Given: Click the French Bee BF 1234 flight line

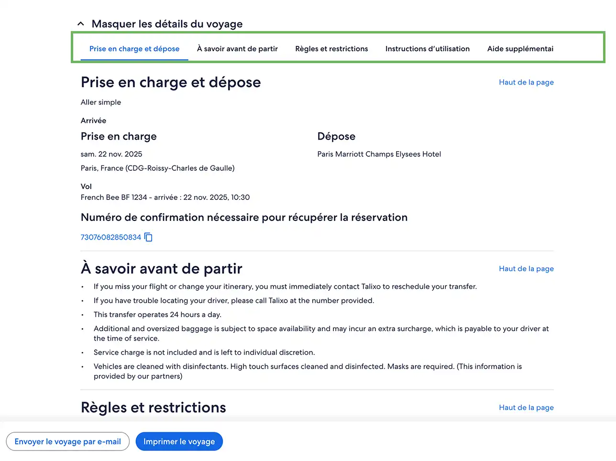Looking at the screenshot, I should click(x=165, y=197).
